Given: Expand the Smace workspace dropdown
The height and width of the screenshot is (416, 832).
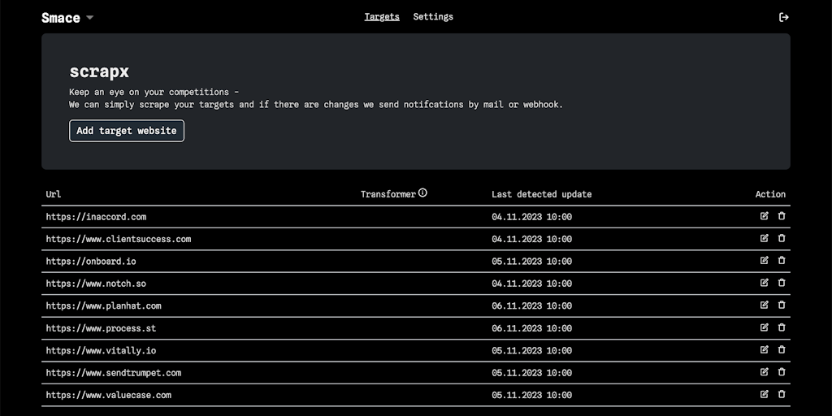Looking at the screenshot, I should click(89, 18).
